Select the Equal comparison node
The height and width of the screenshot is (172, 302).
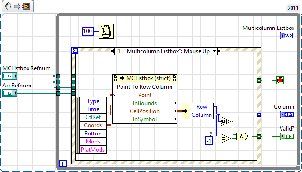pos(225,138)
